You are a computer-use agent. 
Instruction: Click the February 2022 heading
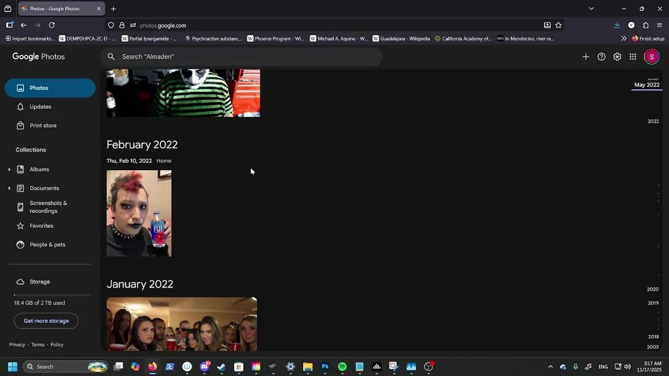pos(142,145)
